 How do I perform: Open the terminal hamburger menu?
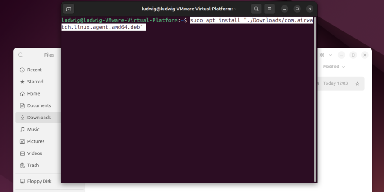[x=269, y=9]
